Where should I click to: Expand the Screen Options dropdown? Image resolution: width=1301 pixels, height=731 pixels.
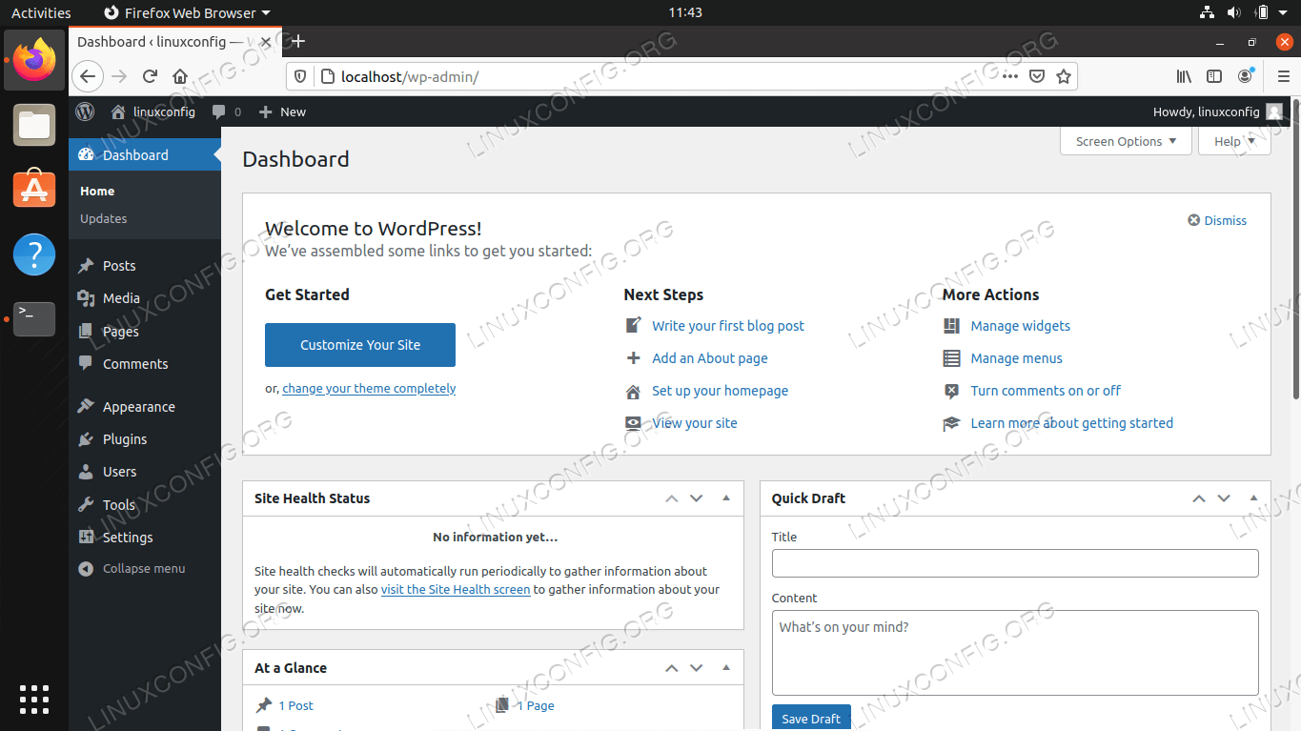[x=1126, y=141]
